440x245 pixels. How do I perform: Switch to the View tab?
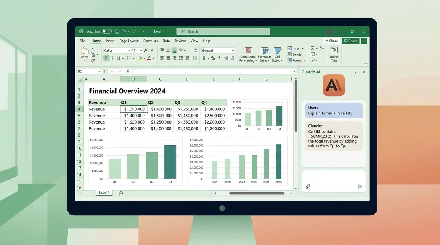(194, 41)
